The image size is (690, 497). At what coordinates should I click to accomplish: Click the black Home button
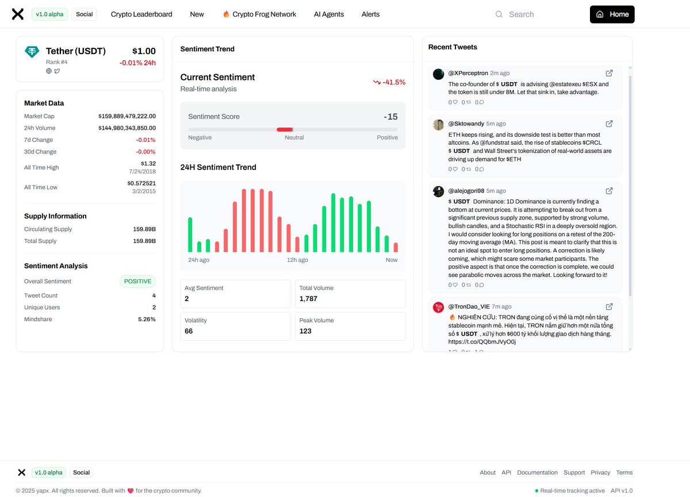click(612, 14)
